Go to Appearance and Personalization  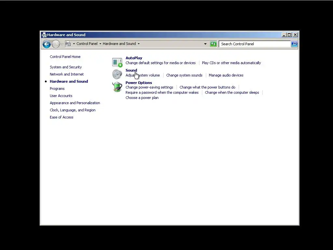(x=75, y=103)
